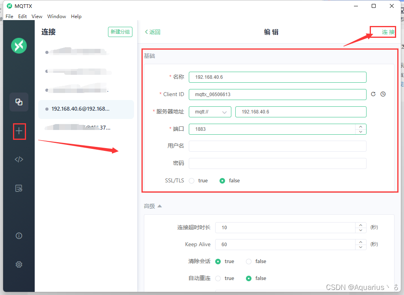The height and width of the screenshot is (295, 404).
Task: Go back with 返回 link
Action: point(153,32)
